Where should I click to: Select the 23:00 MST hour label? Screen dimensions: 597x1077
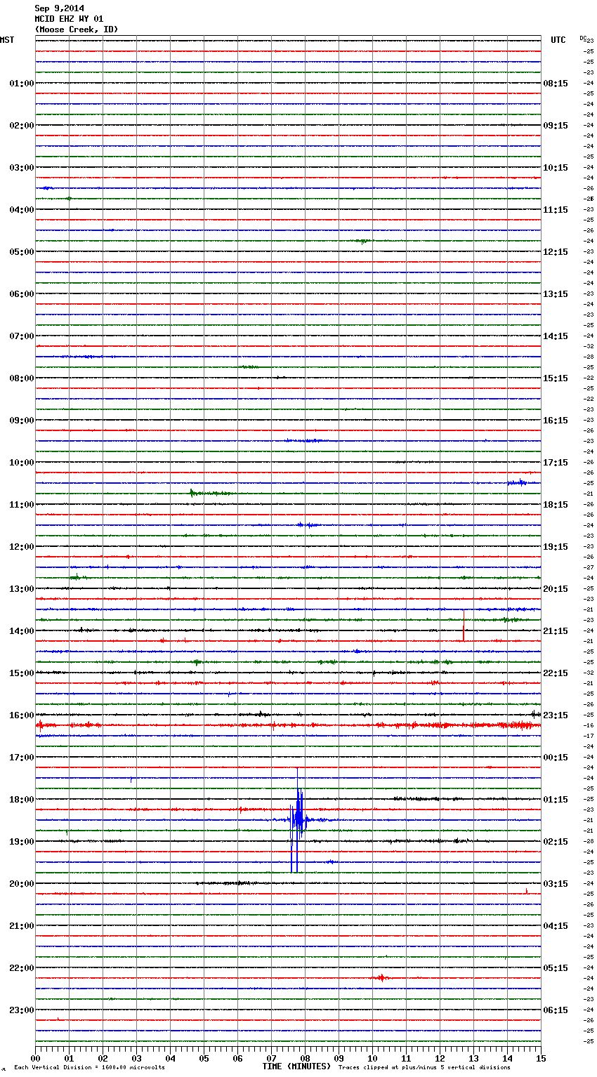(x=22, y=1010)
